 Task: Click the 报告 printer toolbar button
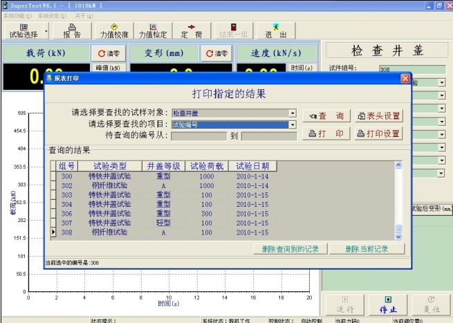click(x=72, y=31)
